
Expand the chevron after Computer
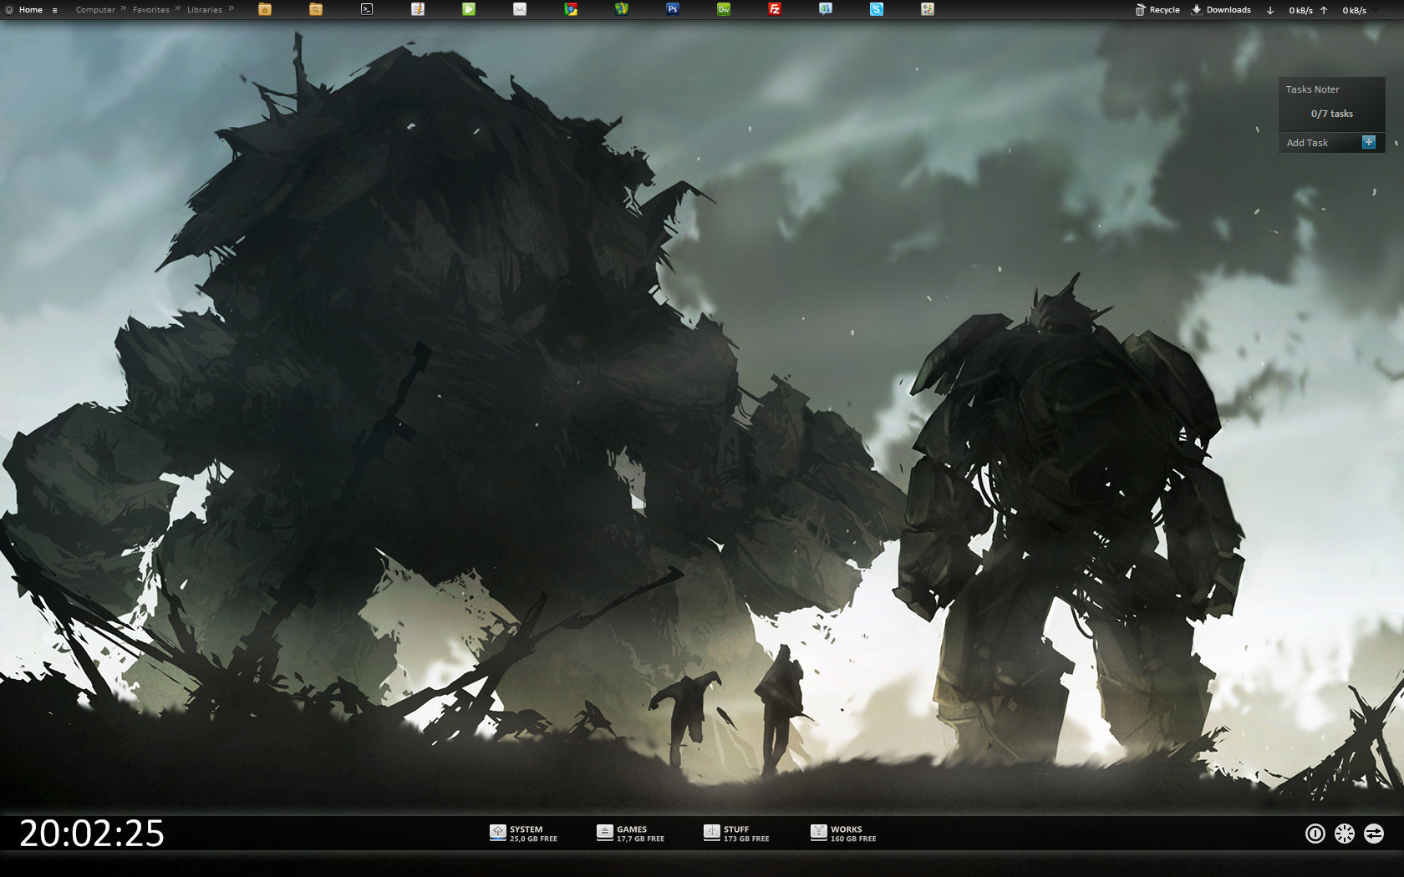point(124,9)
